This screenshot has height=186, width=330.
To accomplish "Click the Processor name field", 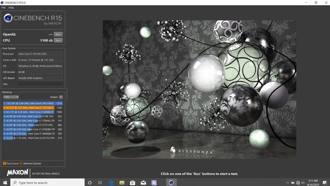I will [x=40, y=54].
